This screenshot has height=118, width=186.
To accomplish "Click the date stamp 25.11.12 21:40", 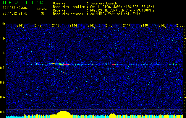I will 15,14.
